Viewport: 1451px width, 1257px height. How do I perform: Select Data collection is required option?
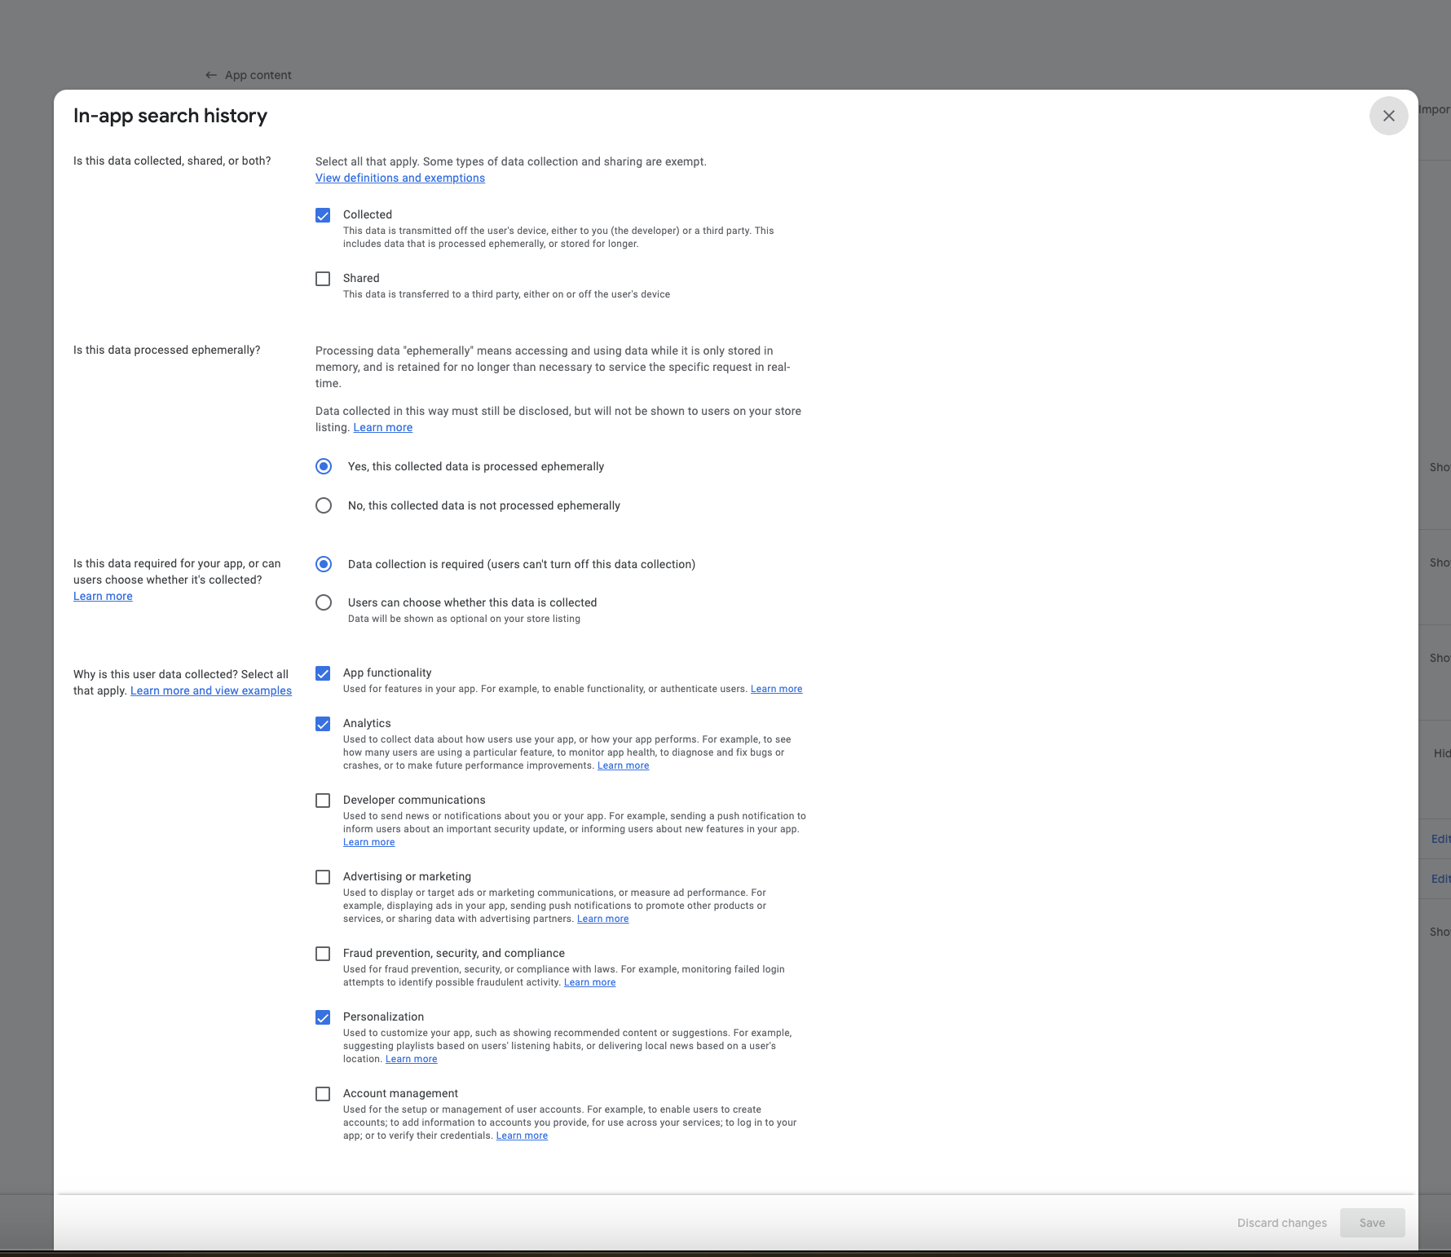323,564
